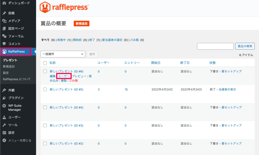Sort by 名前 column header
The height and width of the screenshot is (155, 259).
(x=53, y=63)
